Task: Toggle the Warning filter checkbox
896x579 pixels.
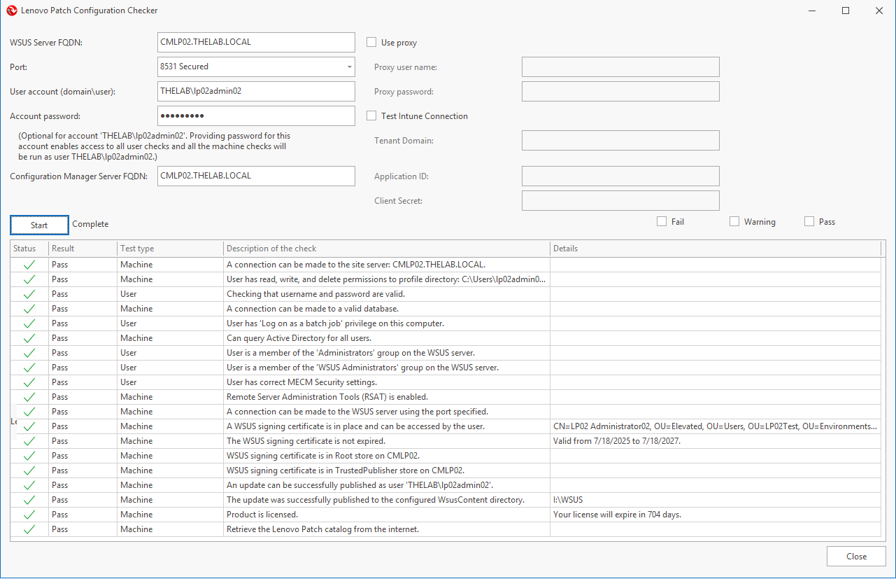Action: click(x=734, y=222)
